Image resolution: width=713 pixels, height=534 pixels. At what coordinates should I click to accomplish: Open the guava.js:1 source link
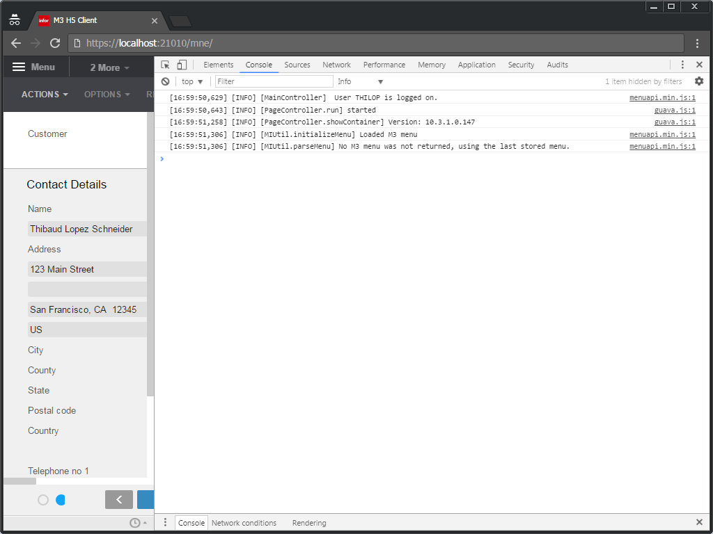click(x=674, y=110)
